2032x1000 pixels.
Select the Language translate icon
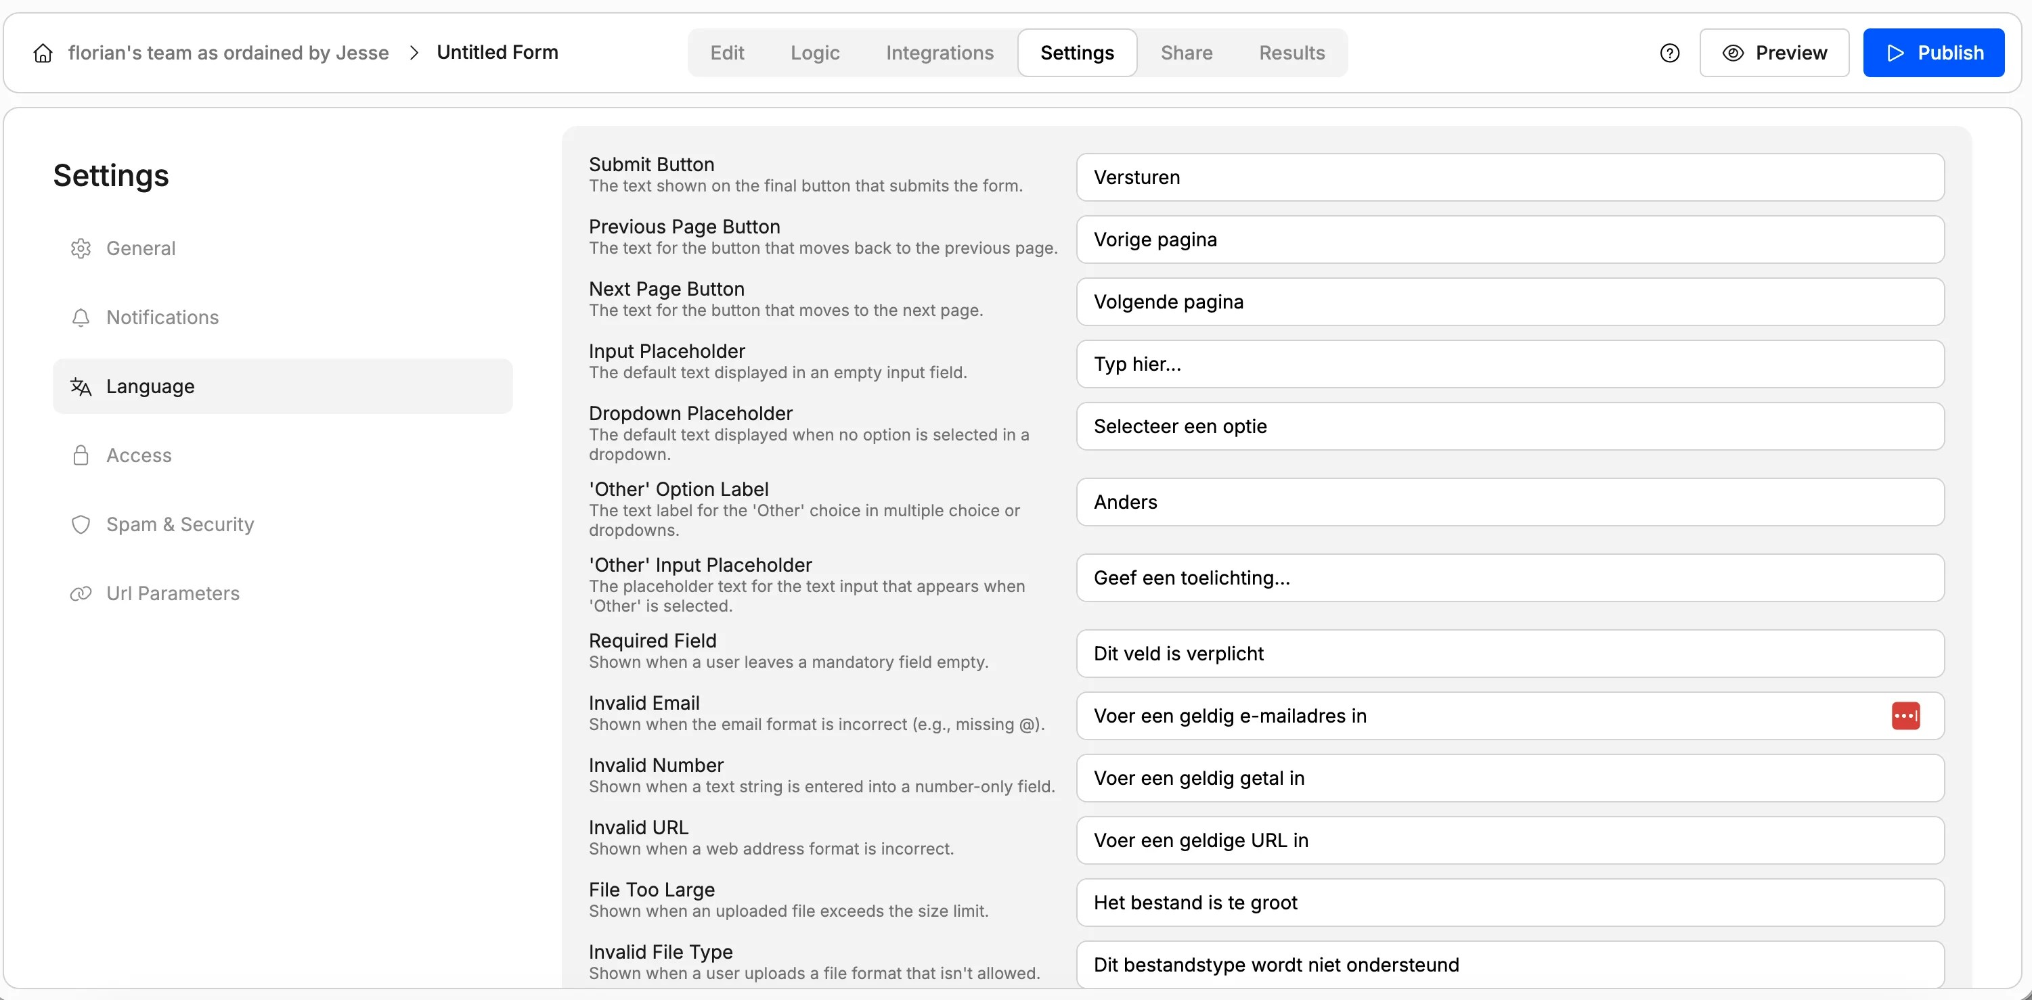click(x=81, y=386)
